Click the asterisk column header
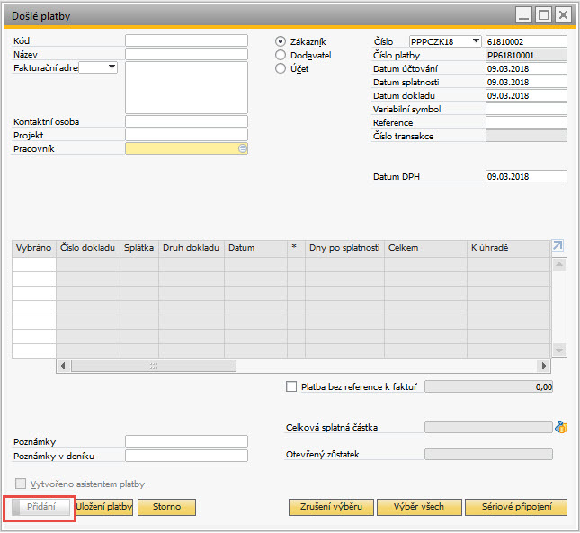Image resolution: width=580 pixels, height=533 pixels. point(296,248)
